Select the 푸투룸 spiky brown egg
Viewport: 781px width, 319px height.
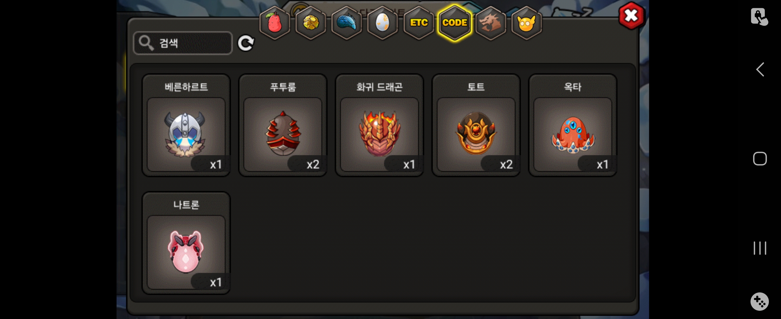click(283, 125)
